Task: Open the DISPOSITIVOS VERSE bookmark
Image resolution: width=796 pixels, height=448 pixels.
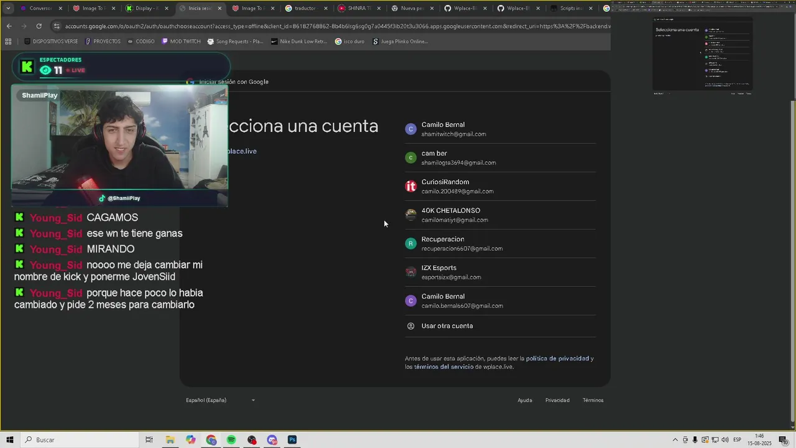Action: click(52, 42)
